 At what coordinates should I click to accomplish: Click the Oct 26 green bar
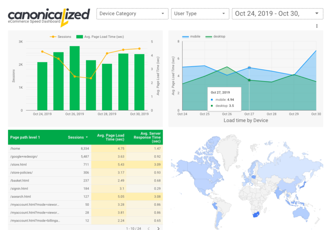click(x=75, y=78)
